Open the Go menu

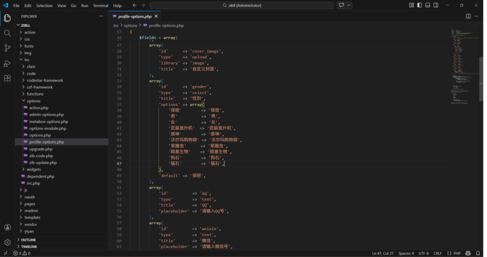coord(73,6)
